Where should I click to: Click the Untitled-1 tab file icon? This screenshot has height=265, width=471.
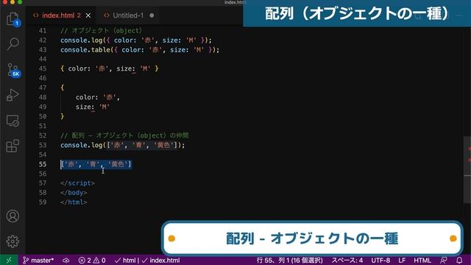click(x=106, y=15)
